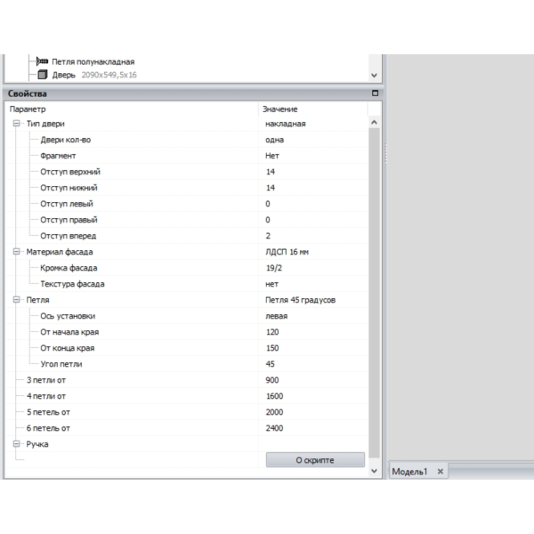Collapse the Тип двери group

coord(16,124)
